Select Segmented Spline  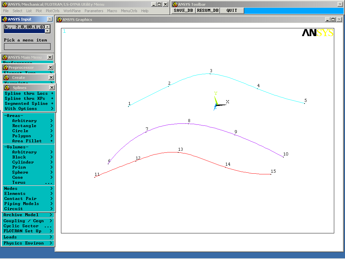pyautogui.click(x=29, y=104)
